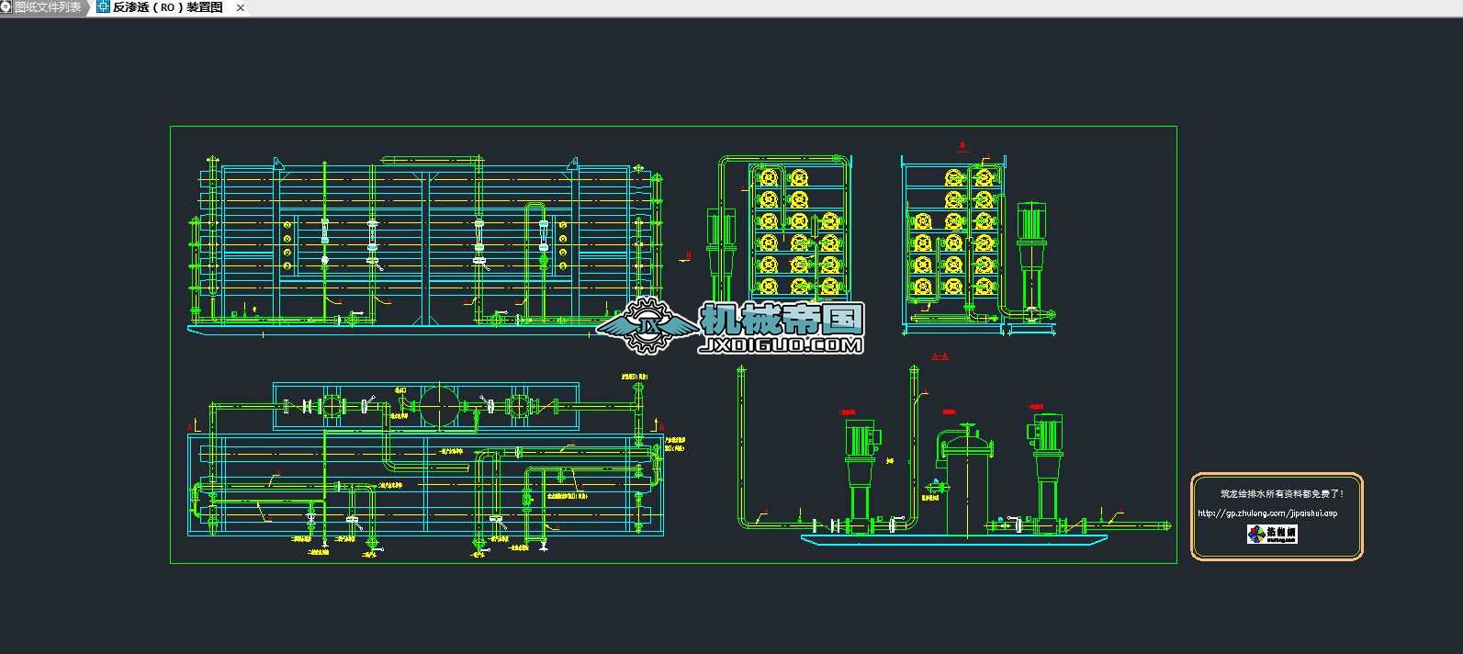Click the 筑龙网 logo image in the drawing

1272,535
